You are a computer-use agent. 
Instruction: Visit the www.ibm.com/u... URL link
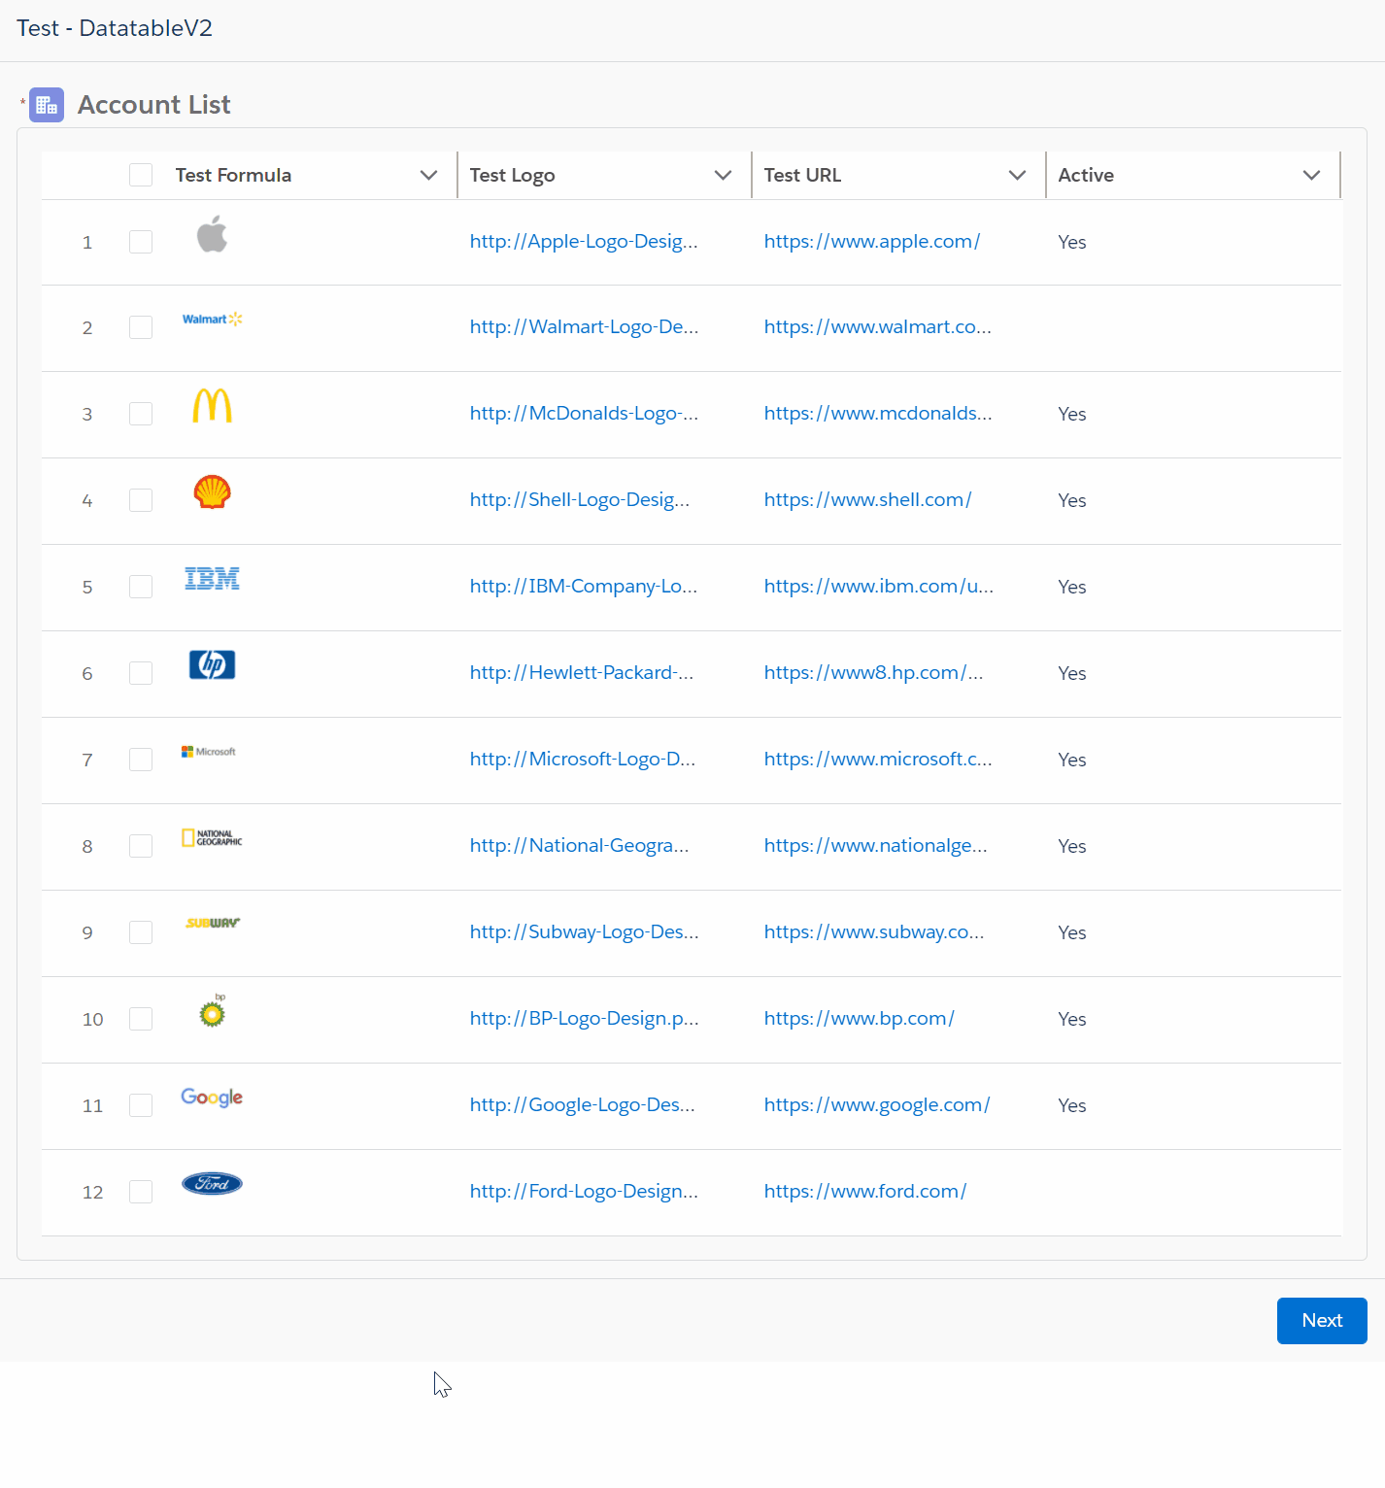[879, 587]
